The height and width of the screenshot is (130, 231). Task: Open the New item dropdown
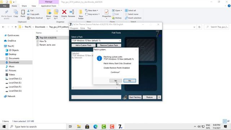click(91, 10)
